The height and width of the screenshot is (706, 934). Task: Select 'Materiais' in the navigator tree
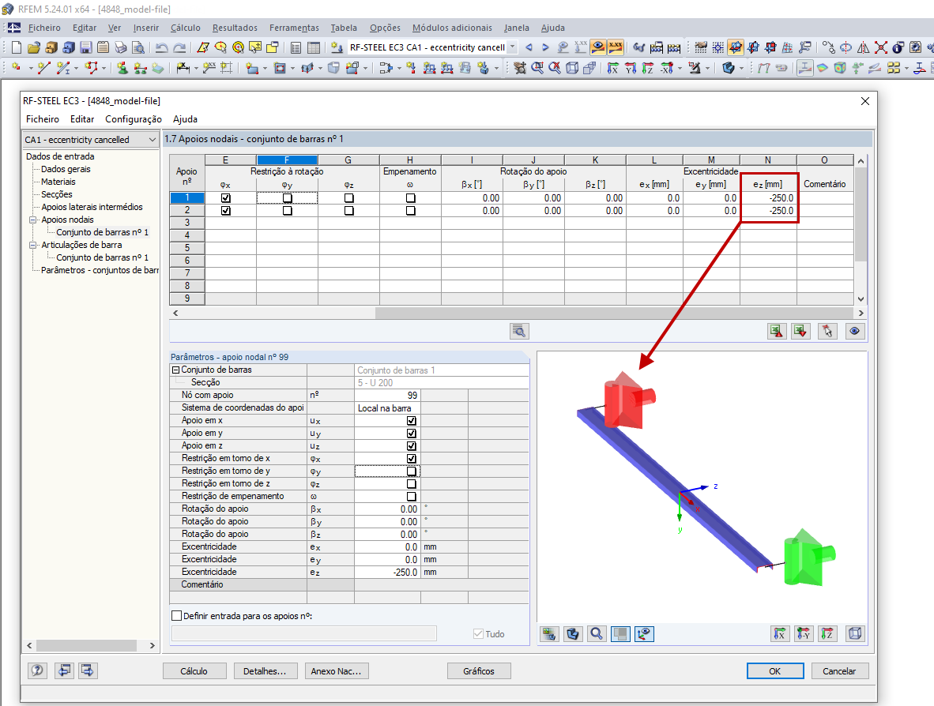[x=58, y=182]
